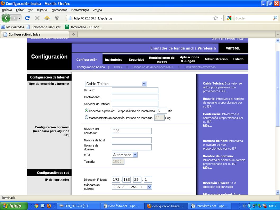
Task: Click first IP octet field 192
Action: coord(116,180)
